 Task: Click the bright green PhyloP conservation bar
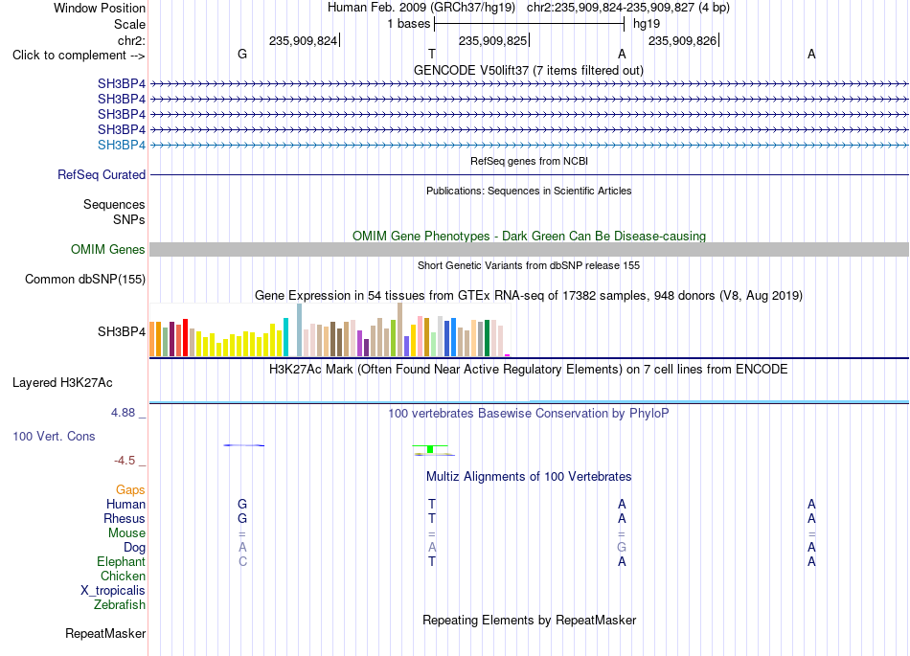pyautogui.click(x=430, y=449)
